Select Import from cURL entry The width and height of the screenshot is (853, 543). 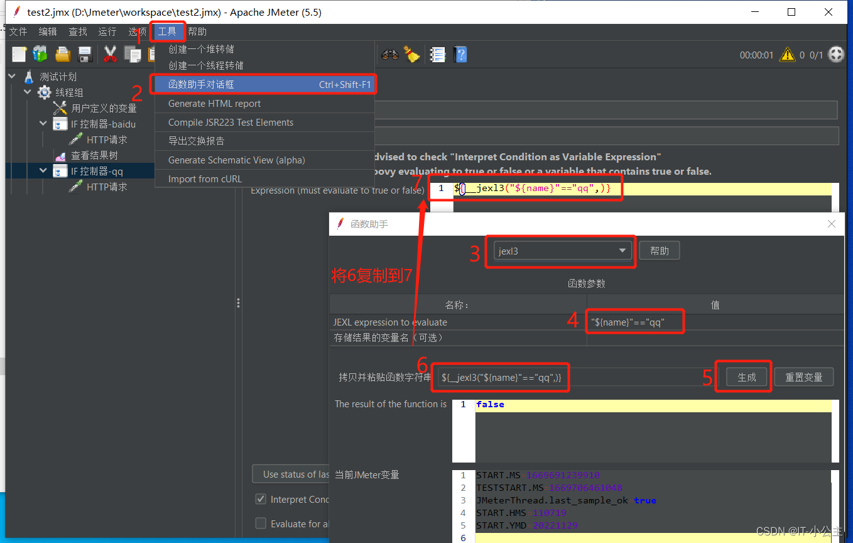click(x=265, y=179)
